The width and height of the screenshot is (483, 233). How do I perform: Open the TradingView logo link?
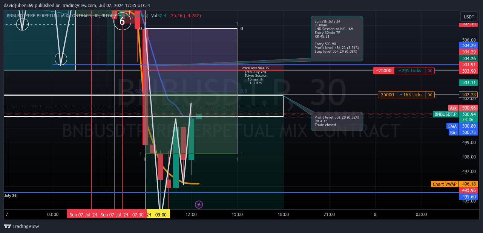coord(21,226)
